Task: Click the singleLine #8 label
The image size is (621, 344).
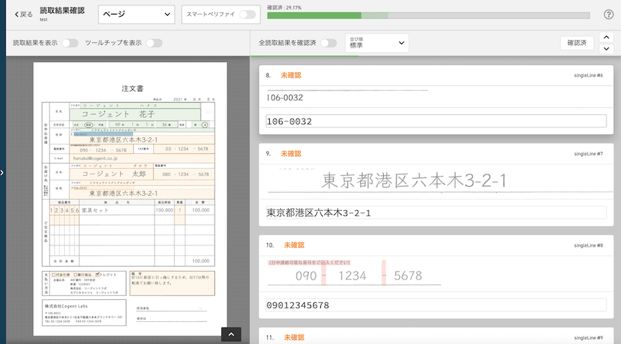Action: click(588, 245)
